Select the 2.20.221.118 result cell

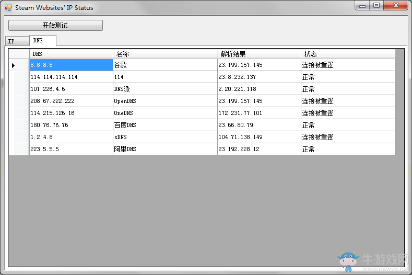[x=260, y=89]
